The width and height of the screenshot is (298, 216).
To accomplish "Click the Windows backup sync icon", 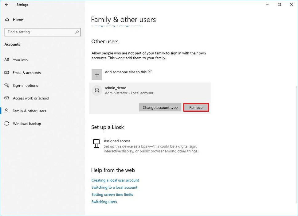I will tap(7, 124).
